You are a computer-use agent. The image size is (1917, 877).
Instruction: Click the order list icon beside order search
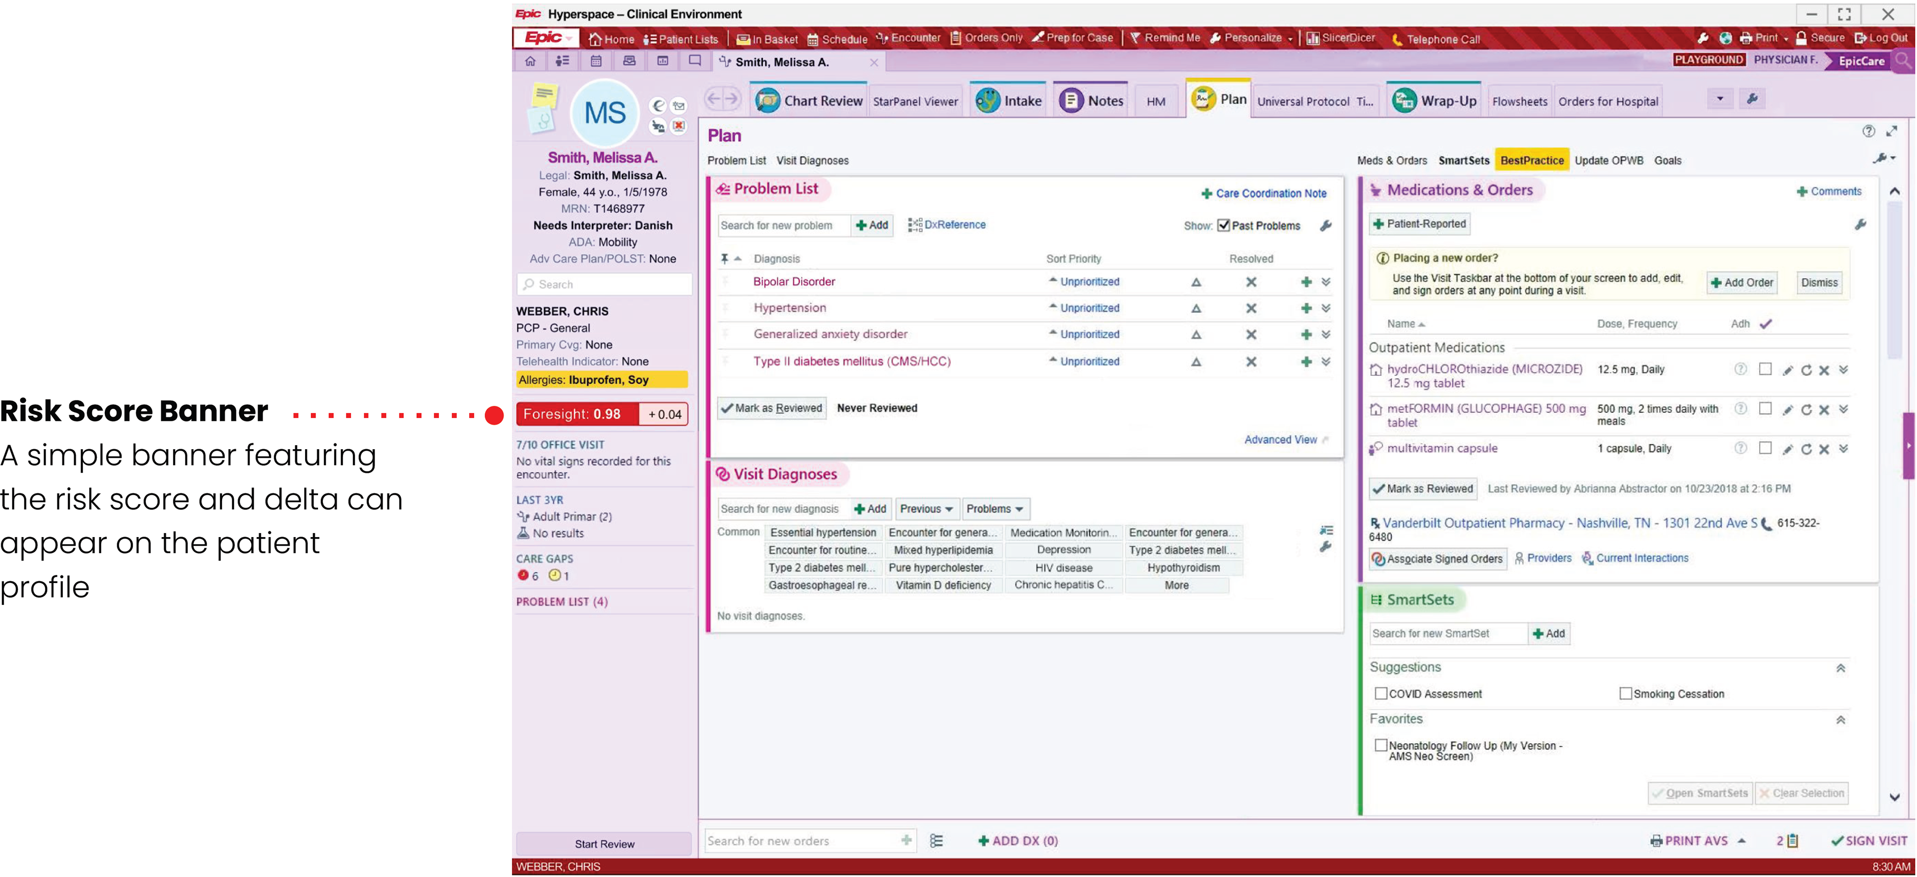[x=936, y=841]
